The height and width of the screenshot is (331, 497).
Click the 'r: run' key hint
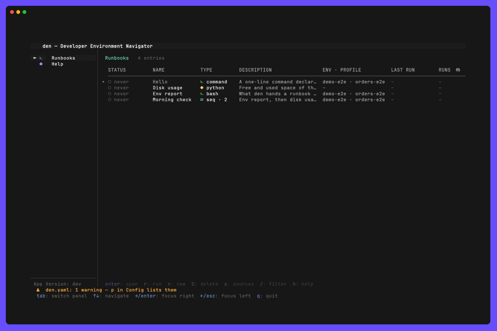click(153, 284)
